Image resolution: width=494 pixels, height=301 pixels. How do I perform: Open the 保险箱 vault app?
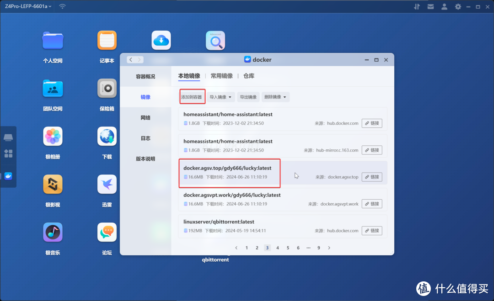pyautogui.click(x=107, y=88)
